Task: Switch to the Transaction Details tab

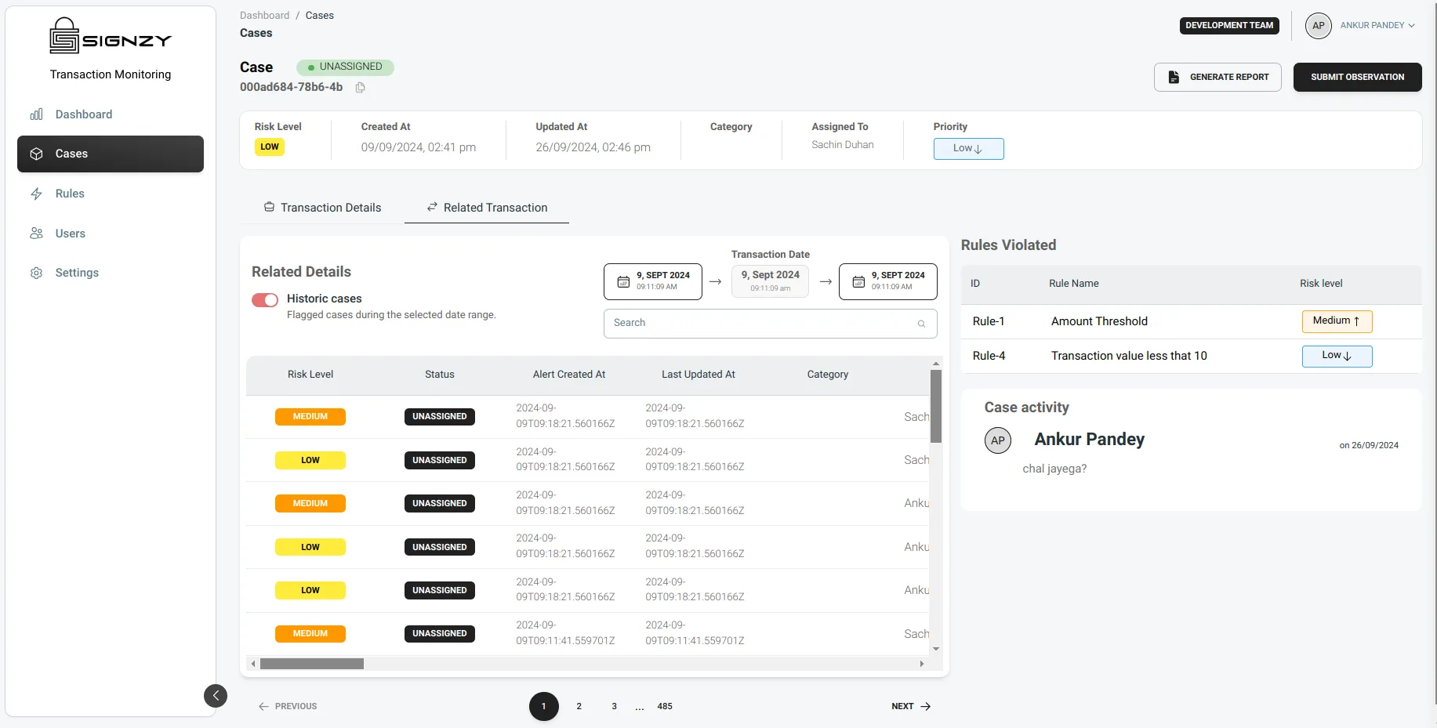Action: point(322,208)
